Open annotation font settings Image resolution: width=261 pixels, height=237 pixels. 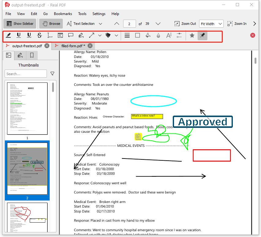point(168,36)
